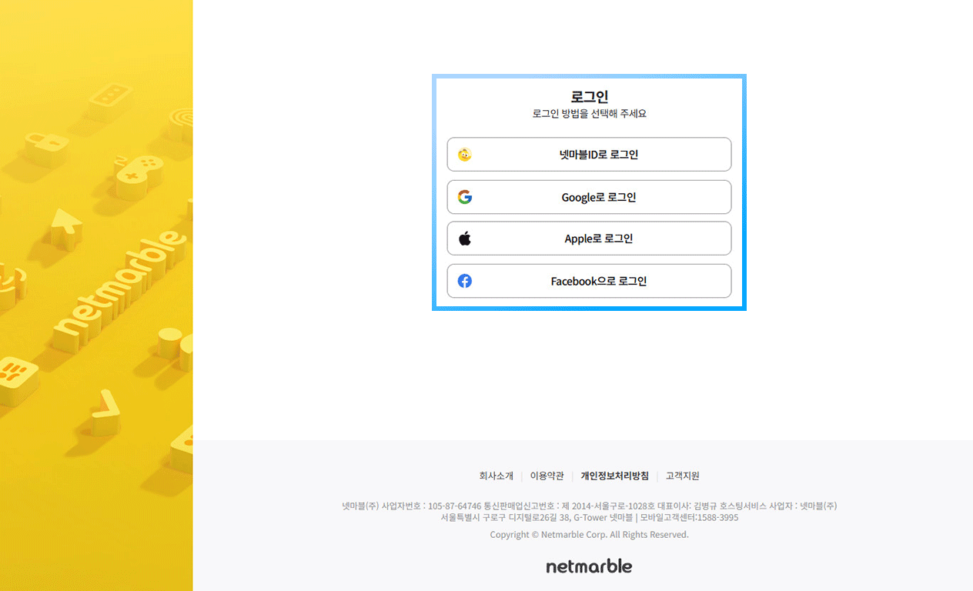Click the Copyright Netmarble Corp. text
Viewport: 973px width, 591px height.
[589, 535]
